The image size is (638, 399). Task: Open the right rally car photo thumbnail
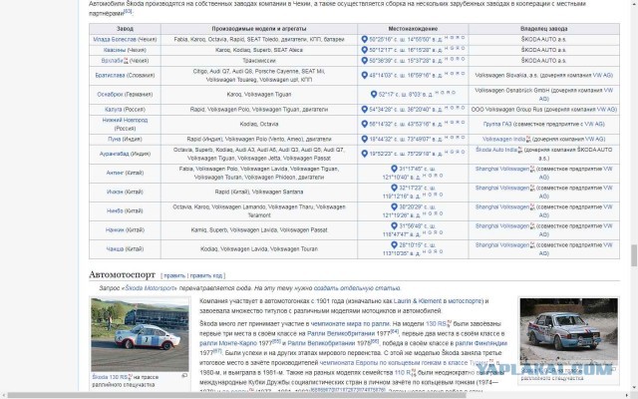[x=568, y=331]
